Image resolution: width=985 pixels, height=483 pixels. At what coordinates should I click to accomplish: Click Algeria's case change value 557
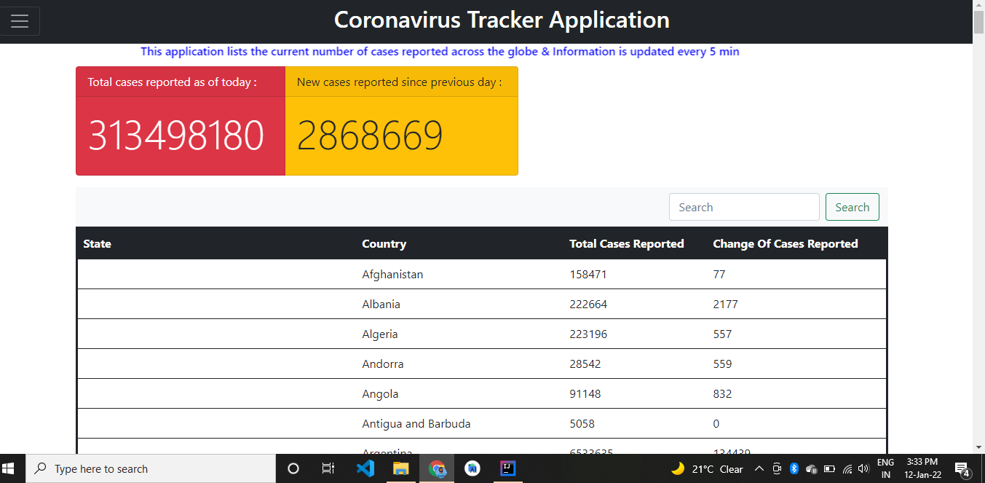tap(722, 334)
